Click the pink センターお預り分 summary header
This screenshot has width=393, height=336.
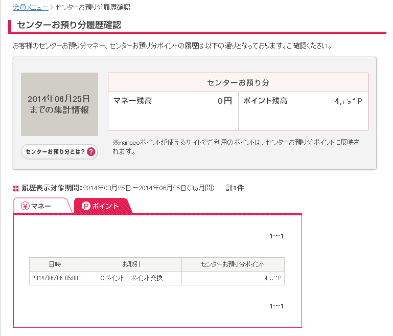coord(238,82)
